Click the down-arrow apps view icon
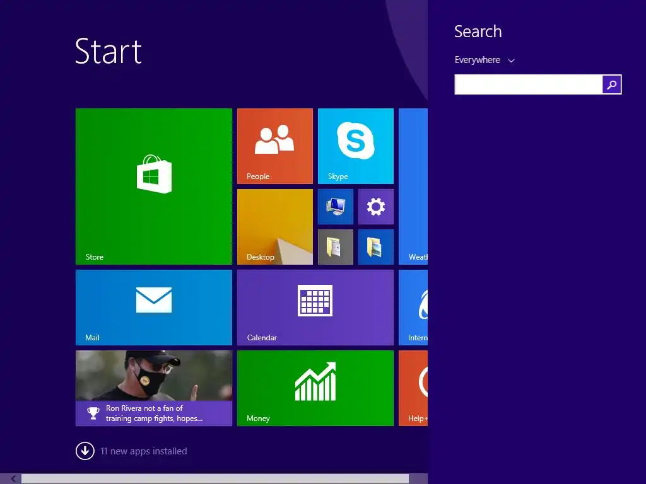646x484 pixels. pos(85,451)
